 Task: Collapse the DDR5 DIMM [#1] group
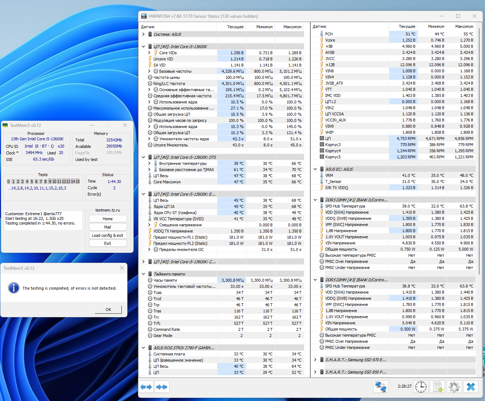(x=315, y=200)
